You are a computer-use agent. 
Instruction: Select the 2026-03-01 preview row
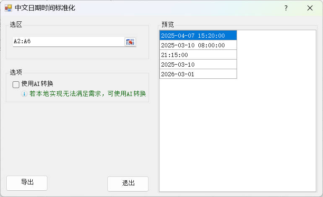pos(198,74)
